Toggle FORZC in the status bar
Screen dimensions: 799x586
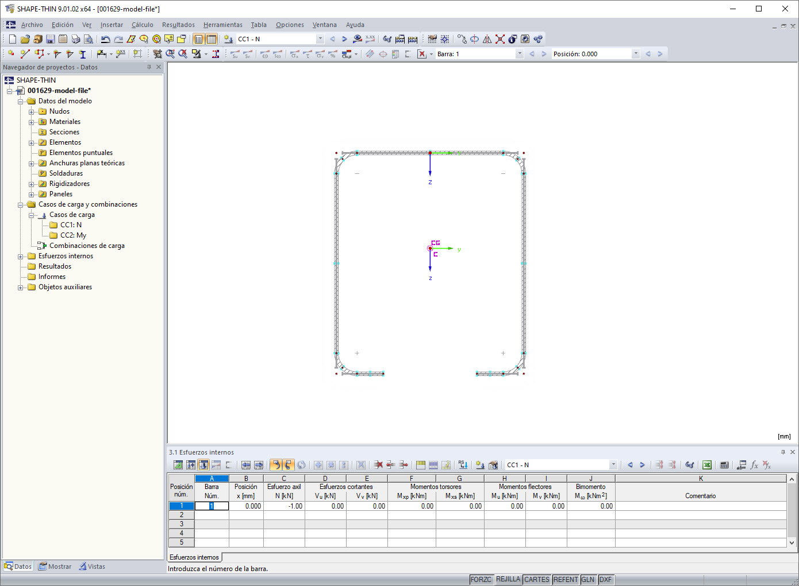coord(481,580)
